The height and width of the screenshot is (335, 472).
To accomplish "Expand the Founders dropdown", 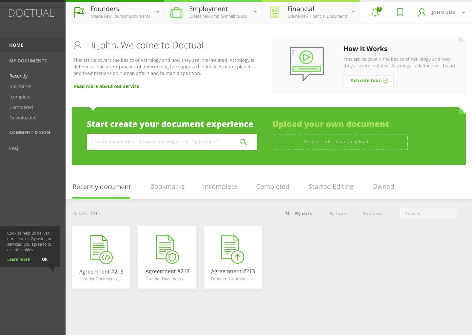I will pos(158,12).
